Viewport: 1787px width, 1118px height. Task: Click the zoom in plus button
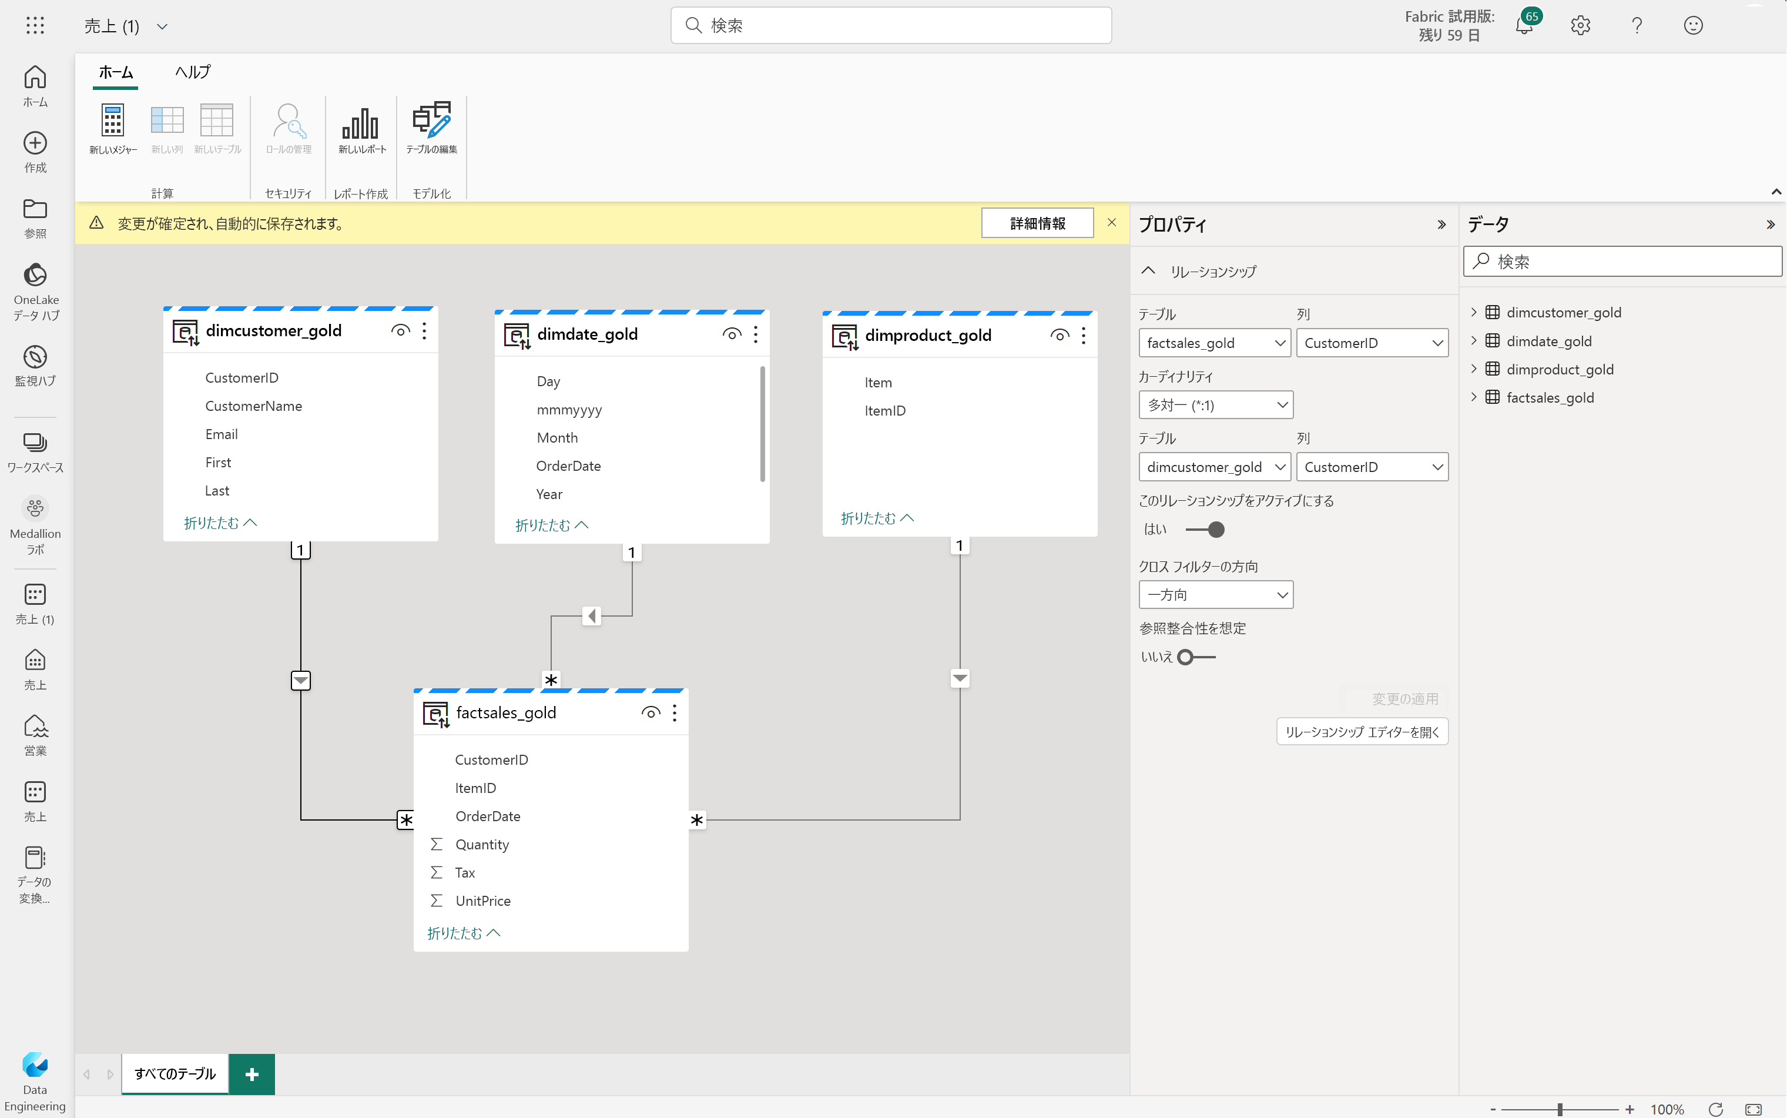(1630, 1109)
